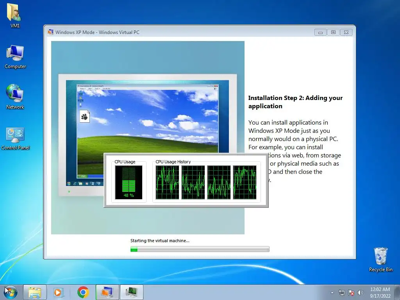Click the paw print file in the XP illustration
The height and width of the screenshot is (300, 400).
[x=85, y=116]
